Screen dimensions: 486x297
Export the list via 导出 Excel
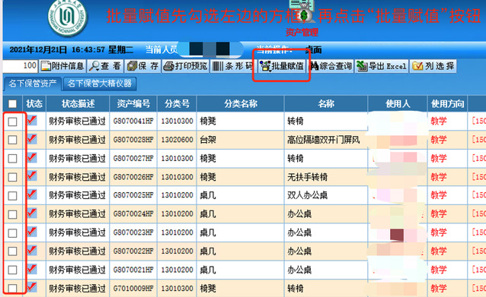(x=382, y=66)
